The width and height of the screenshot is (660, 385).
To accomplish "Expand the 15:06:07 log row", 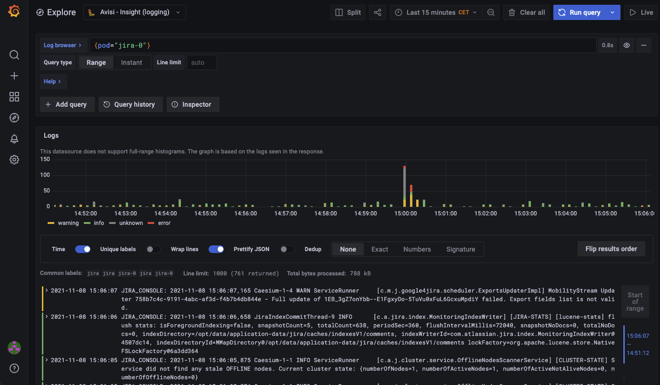I will coord(47,290).
